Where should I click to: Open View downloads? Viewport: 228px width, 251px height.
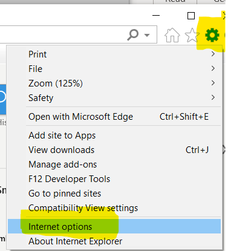114,150
